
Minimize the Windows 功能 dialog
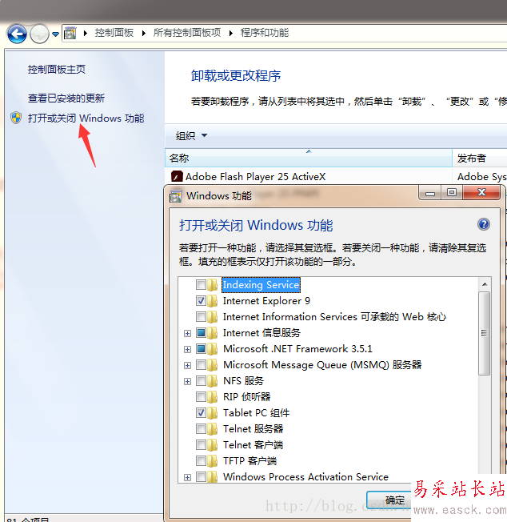click(430, 193)
